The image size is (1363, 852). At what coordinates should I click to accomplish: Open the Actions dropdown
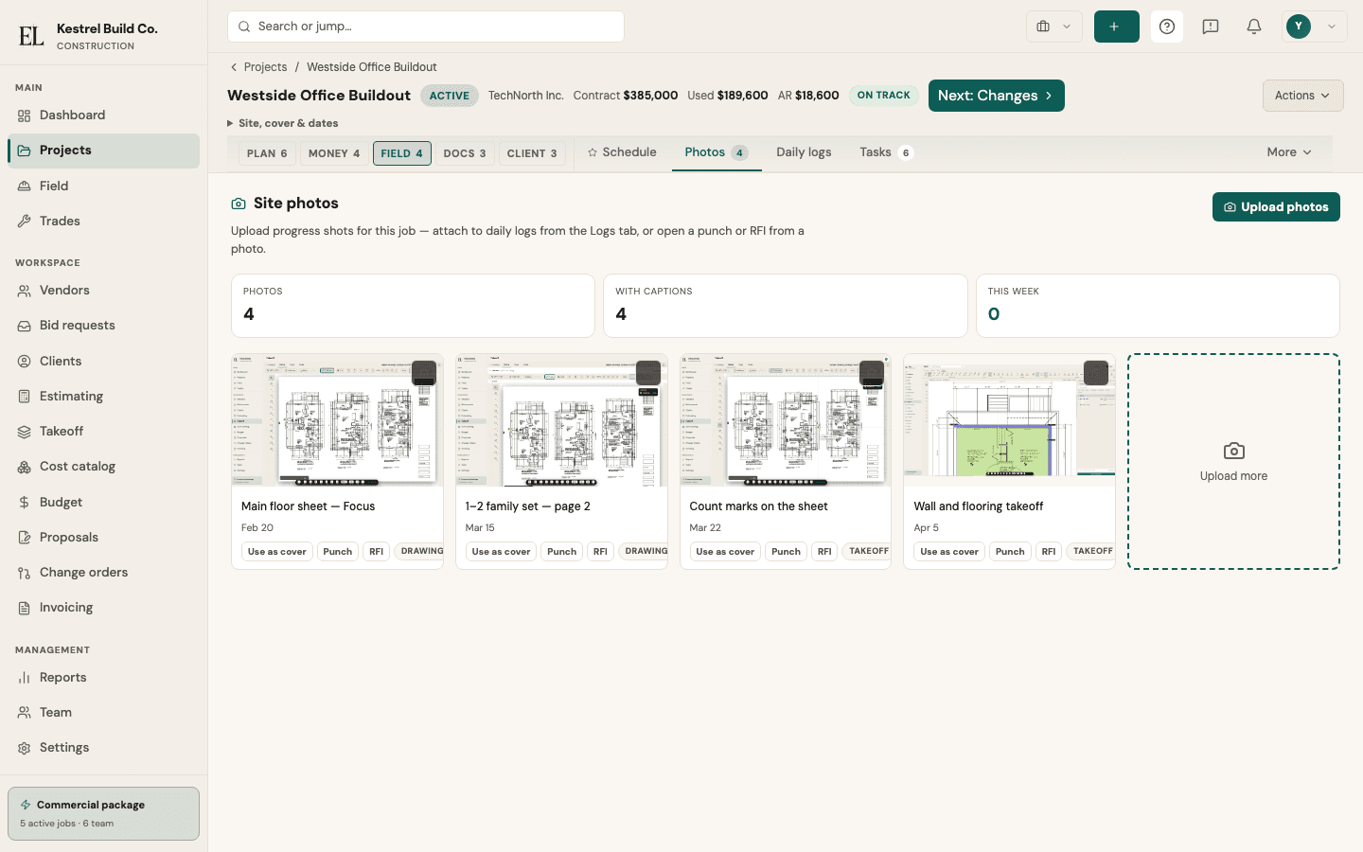[x=1302, y=96]
